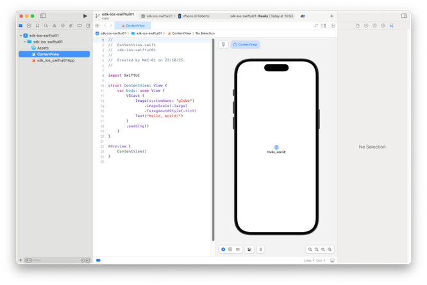Open the branch icon for main
This screenshot has width=427, height=285.
[x=97, y=16]
